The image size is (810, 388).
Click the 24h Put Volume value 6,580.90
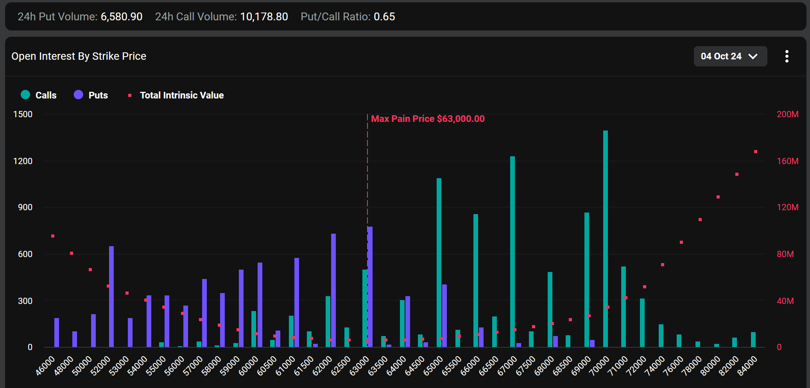[x=122, y=17]
